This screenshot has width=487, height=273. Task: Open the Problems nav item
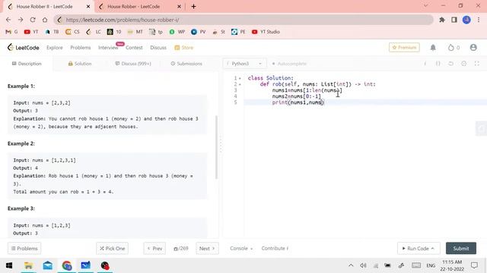pyautogui.click(x=81, y=47)
